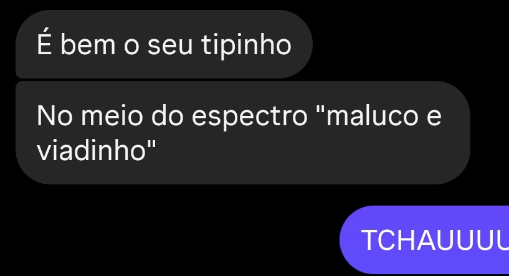Click the word 'seu' in the first bubble
The image size is (509, 276).
pyautogui.click(x=170, y=46)
